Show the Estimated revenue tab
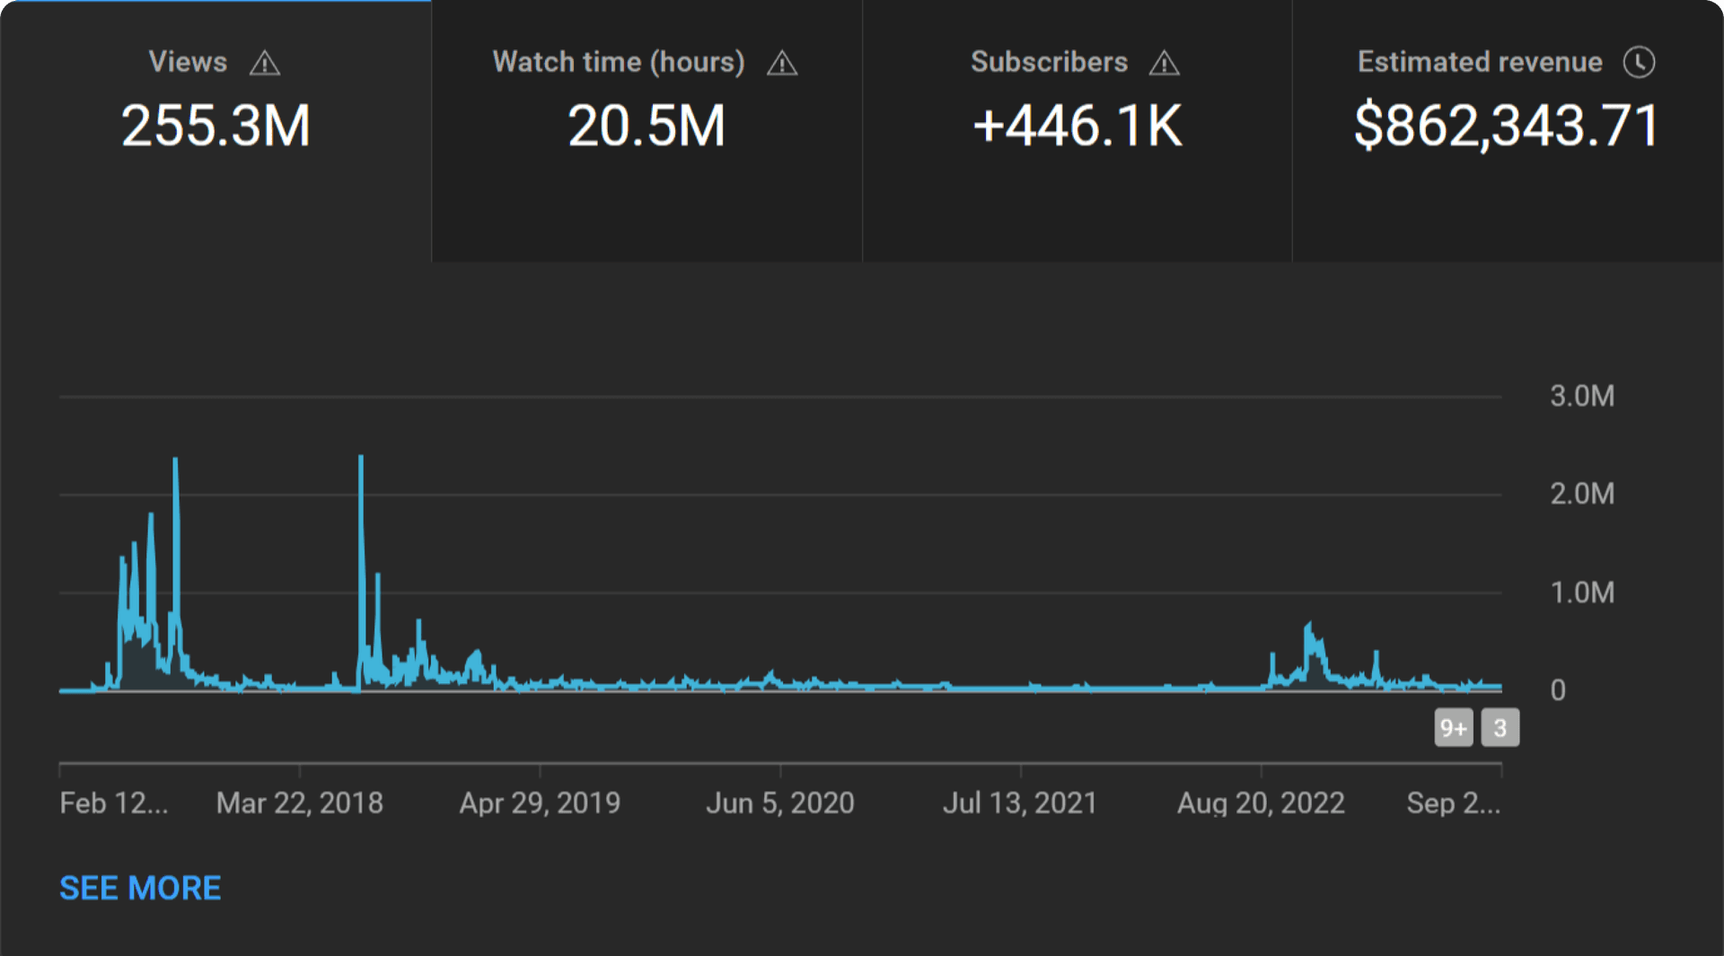 click(x=1508, y=131)
